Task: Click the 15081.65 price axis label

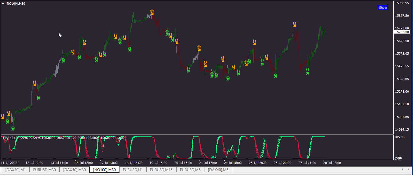Action: pyautogui.click(x=402, y=117)
